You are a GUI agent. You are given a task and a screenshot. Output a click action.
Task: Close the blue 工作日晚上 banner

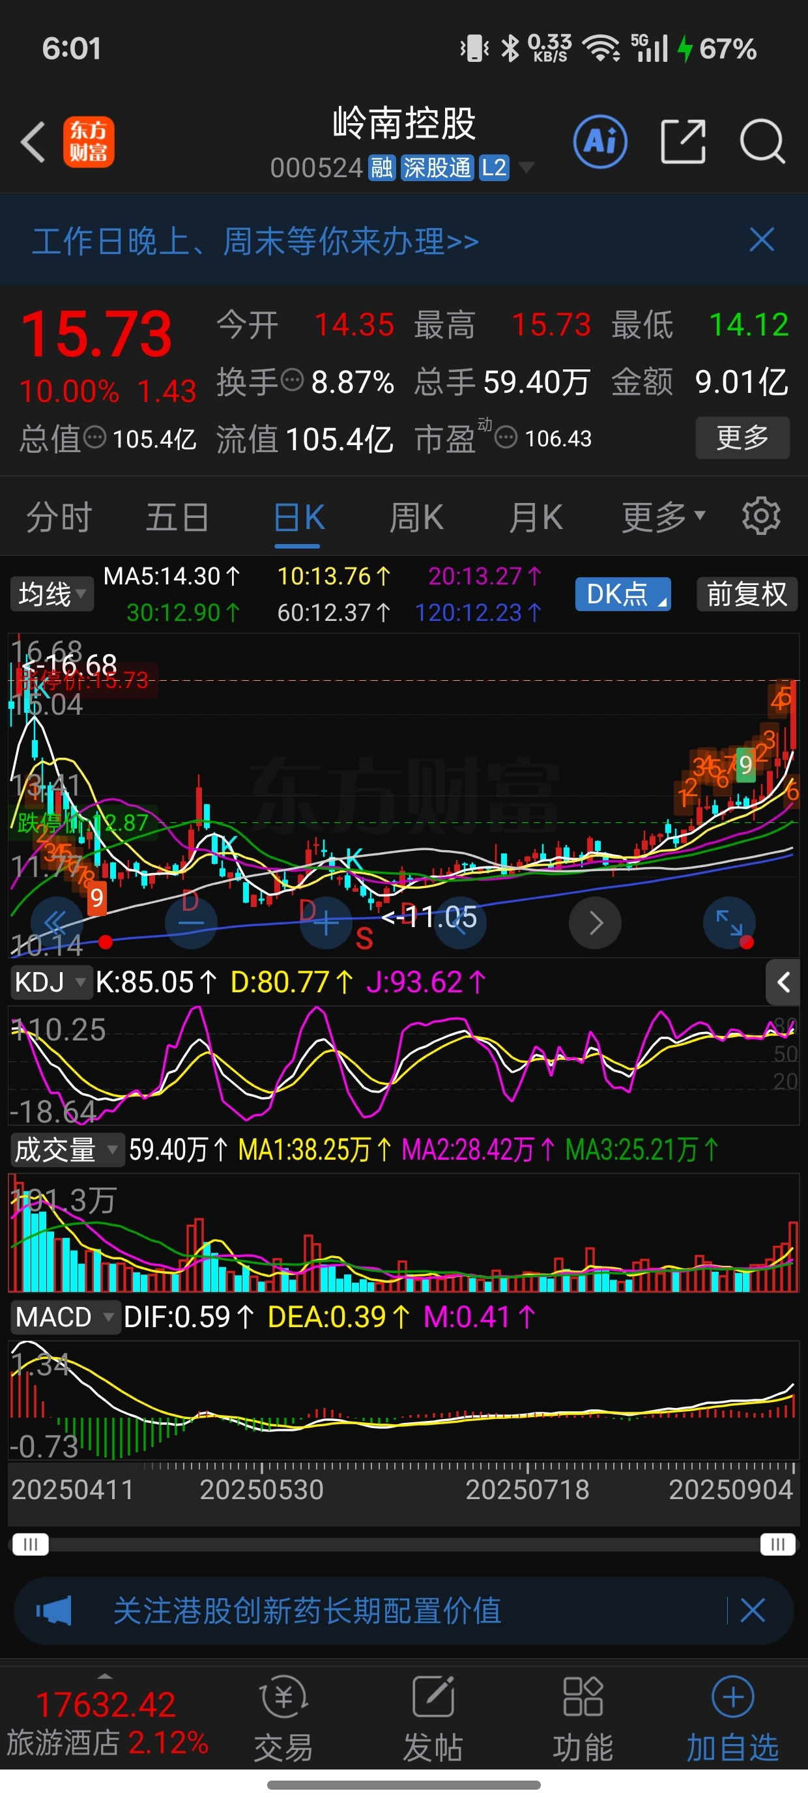pyautogui.click(x=762, y=240)
